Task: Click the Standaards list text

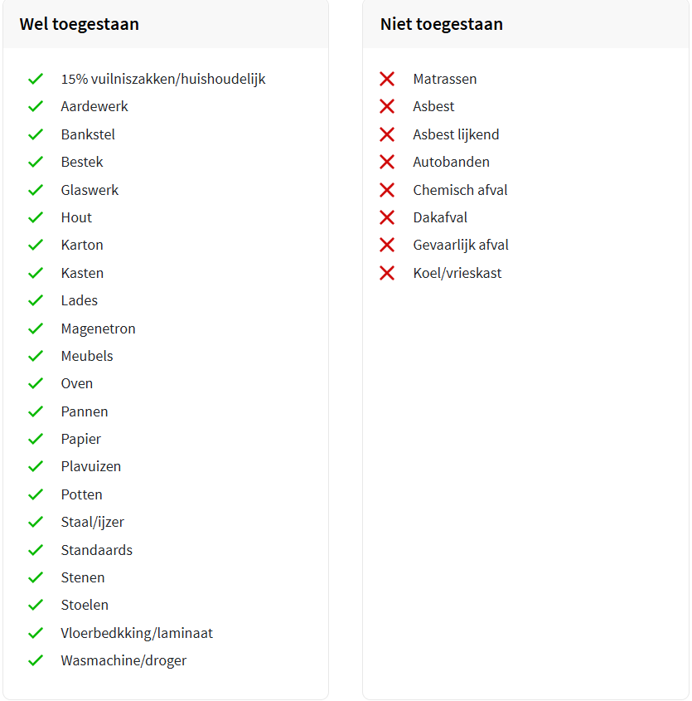Action: click(97, 550)
